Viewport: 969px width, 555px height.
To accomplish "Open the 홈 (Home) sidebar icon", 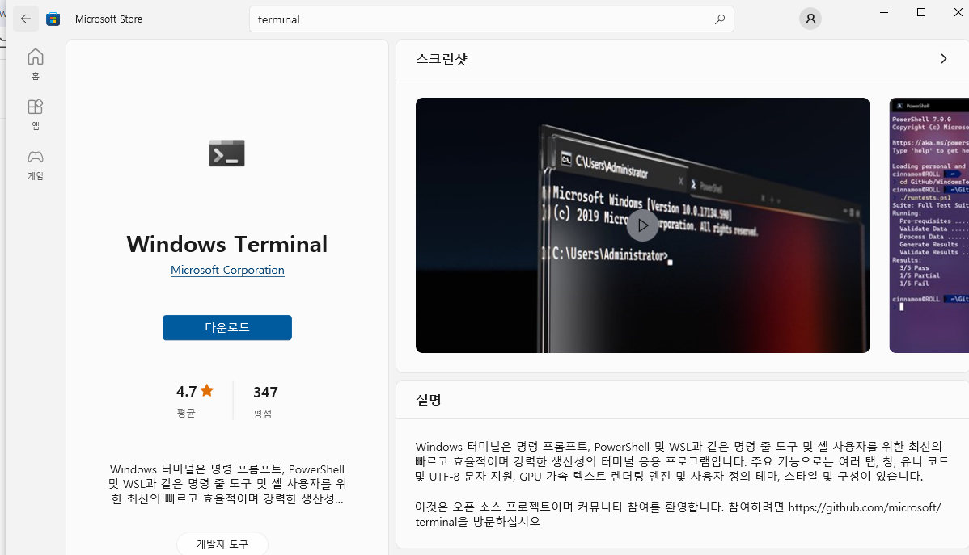I will [36, 64].
